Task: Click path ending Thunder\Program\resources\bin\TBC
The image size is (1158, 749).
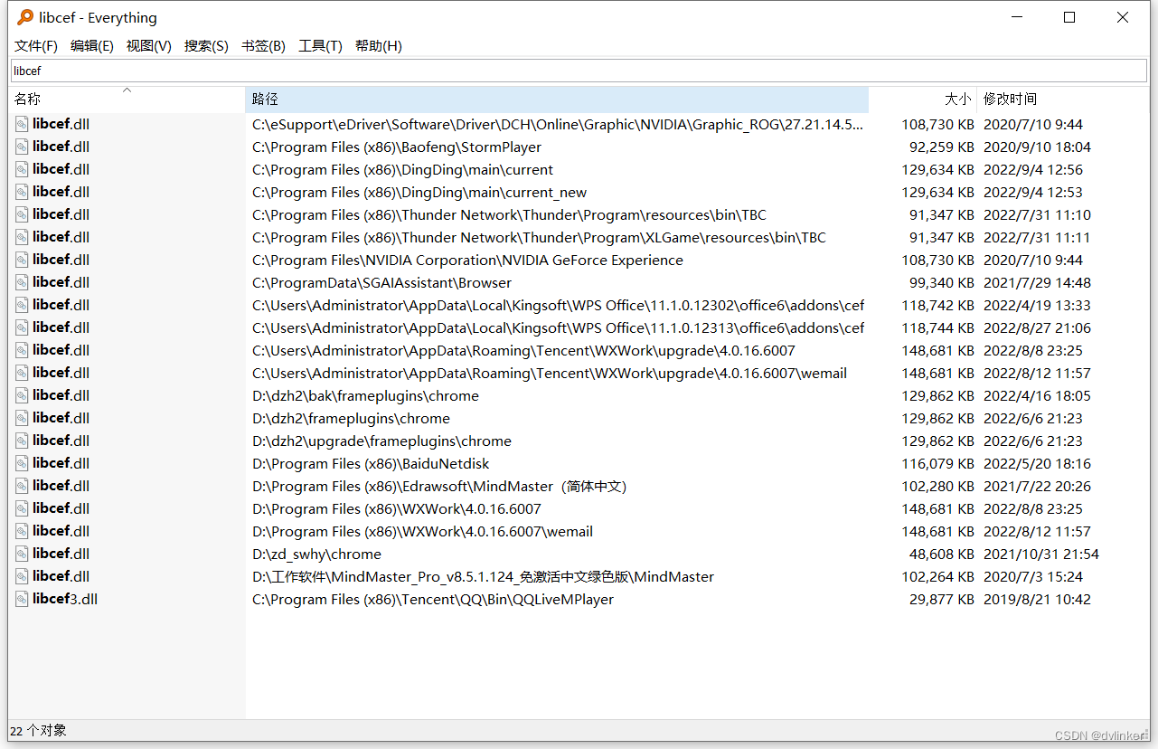Action: click(509, 214)
